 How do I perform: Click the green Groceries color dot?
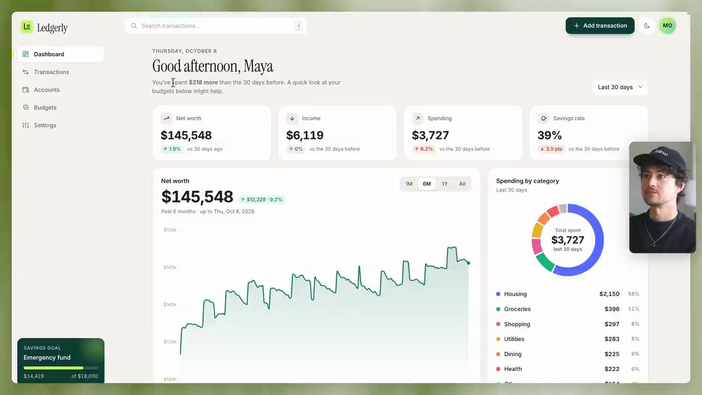coord(498,309)
